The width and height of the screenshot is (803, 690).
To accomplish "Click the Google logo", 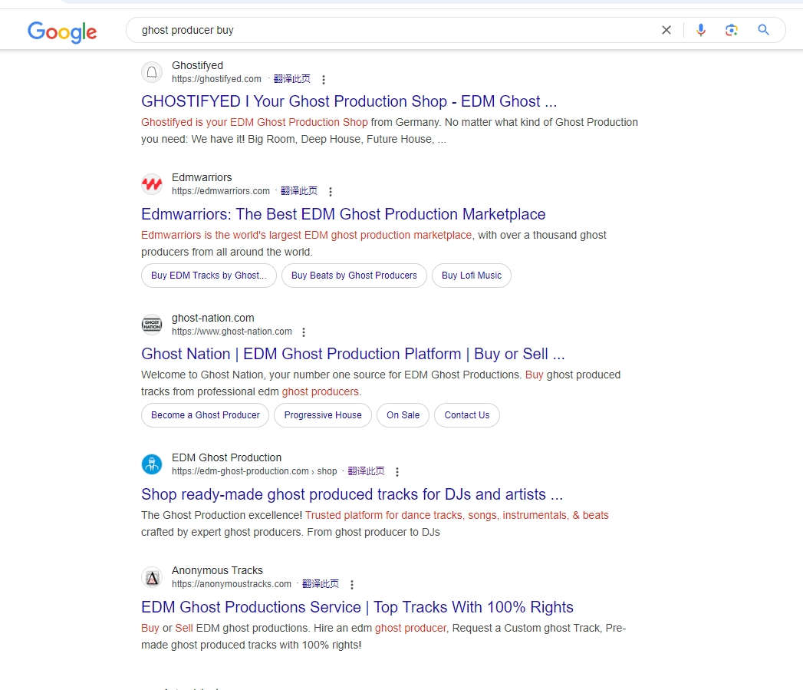I will click(62, 31).
